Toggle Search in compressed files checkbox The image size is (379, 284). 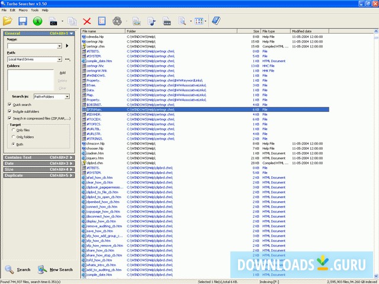pyautogui.click(x=9, y=118)
